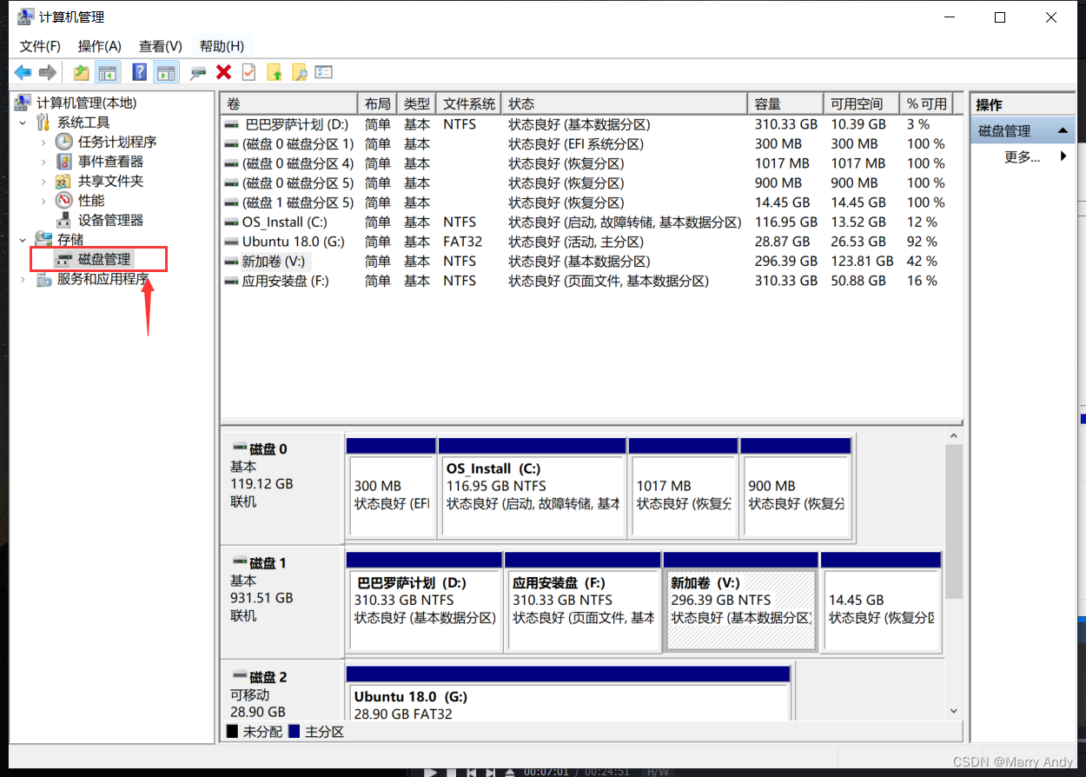This screenshot has width=1086, height=777.
Task: Toggle the Show/Hide Console Tree button
Action: [107, 73]
